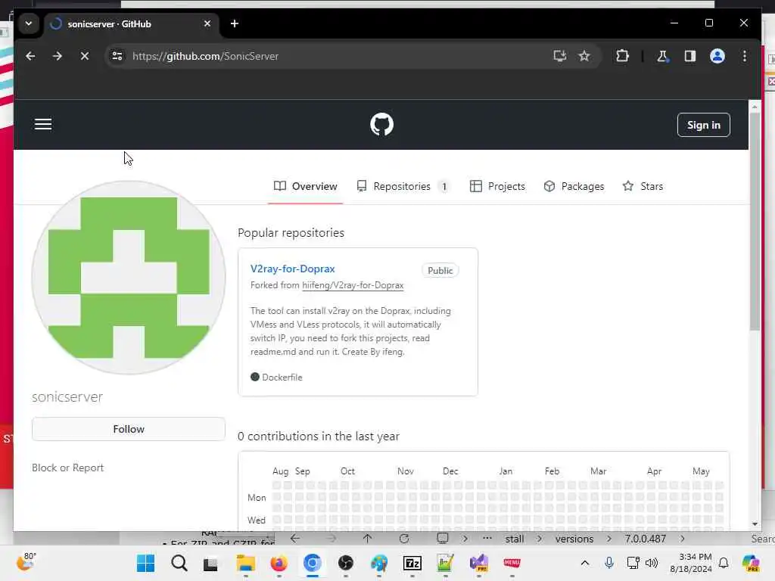Click the Block or Report link
Image resolution: width=775 pixels, height=581 pixels.
coord(67,468)
